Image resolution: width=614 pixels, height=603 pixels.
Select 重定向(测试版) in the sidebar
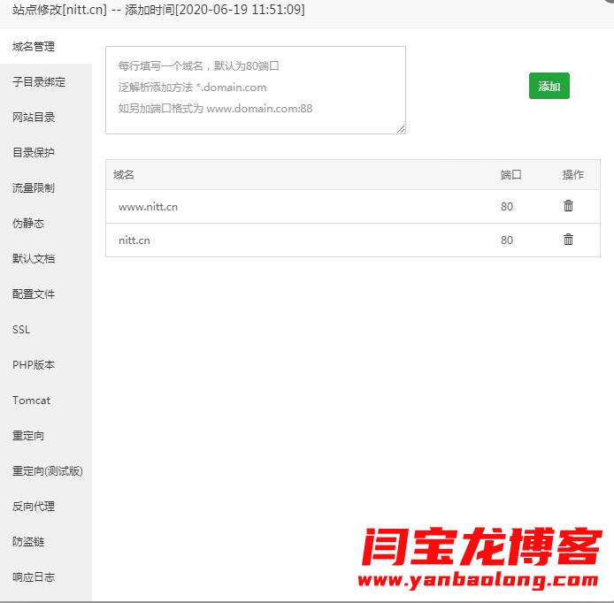[x=48, y=471]
